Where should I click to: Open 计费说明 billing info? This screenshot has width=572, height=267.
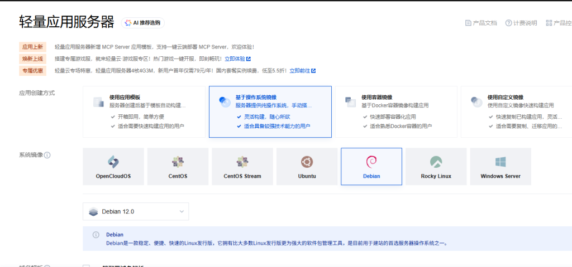pyautogui.click(x=521, y=23)
